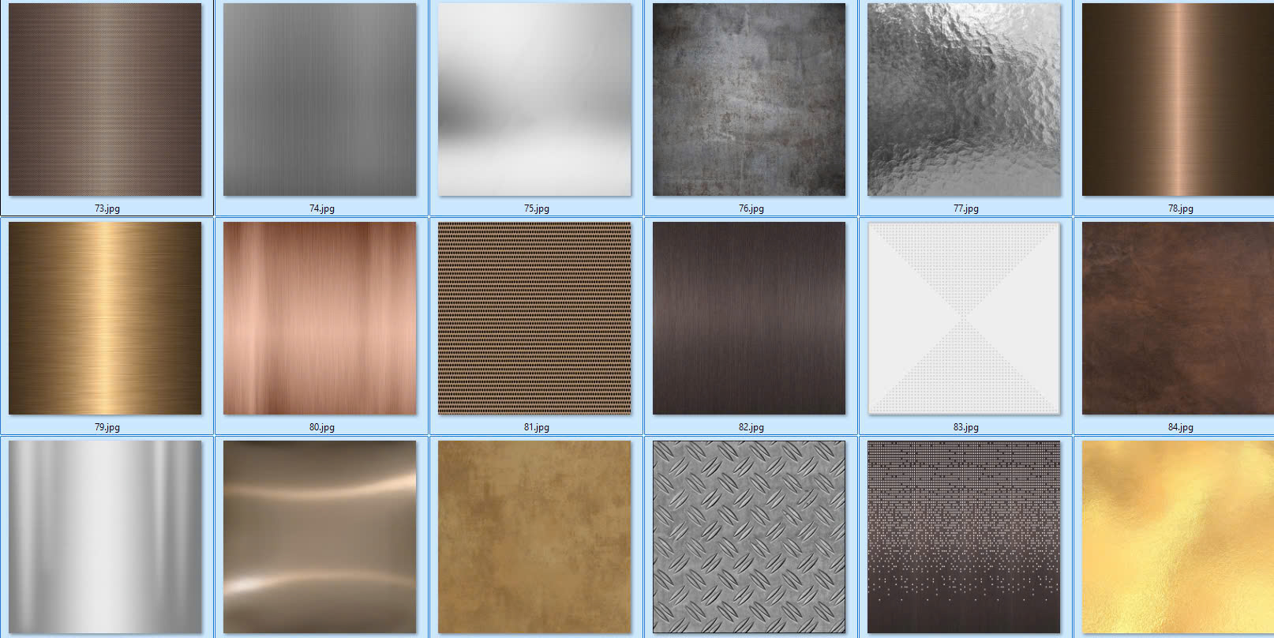Click the 83.jpg file name

point(966,427)
